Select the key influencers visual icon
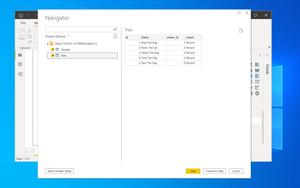The image size is (300, 188). (x=257, y=87)
